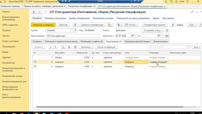The image size is (202, 114).
Task: Switch to the Начальная страница tab
Action: click(10, 6)
